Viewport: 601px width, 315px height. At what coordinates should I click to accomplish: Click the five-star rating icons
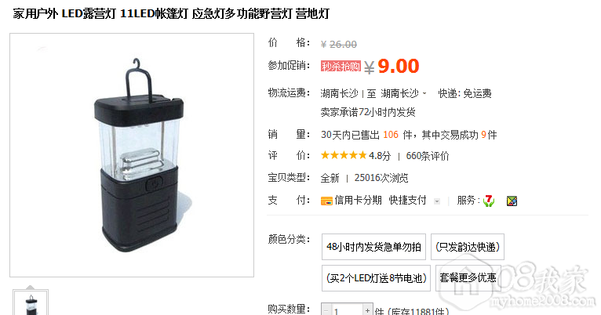pyautogui.click(x=344, y=155)
